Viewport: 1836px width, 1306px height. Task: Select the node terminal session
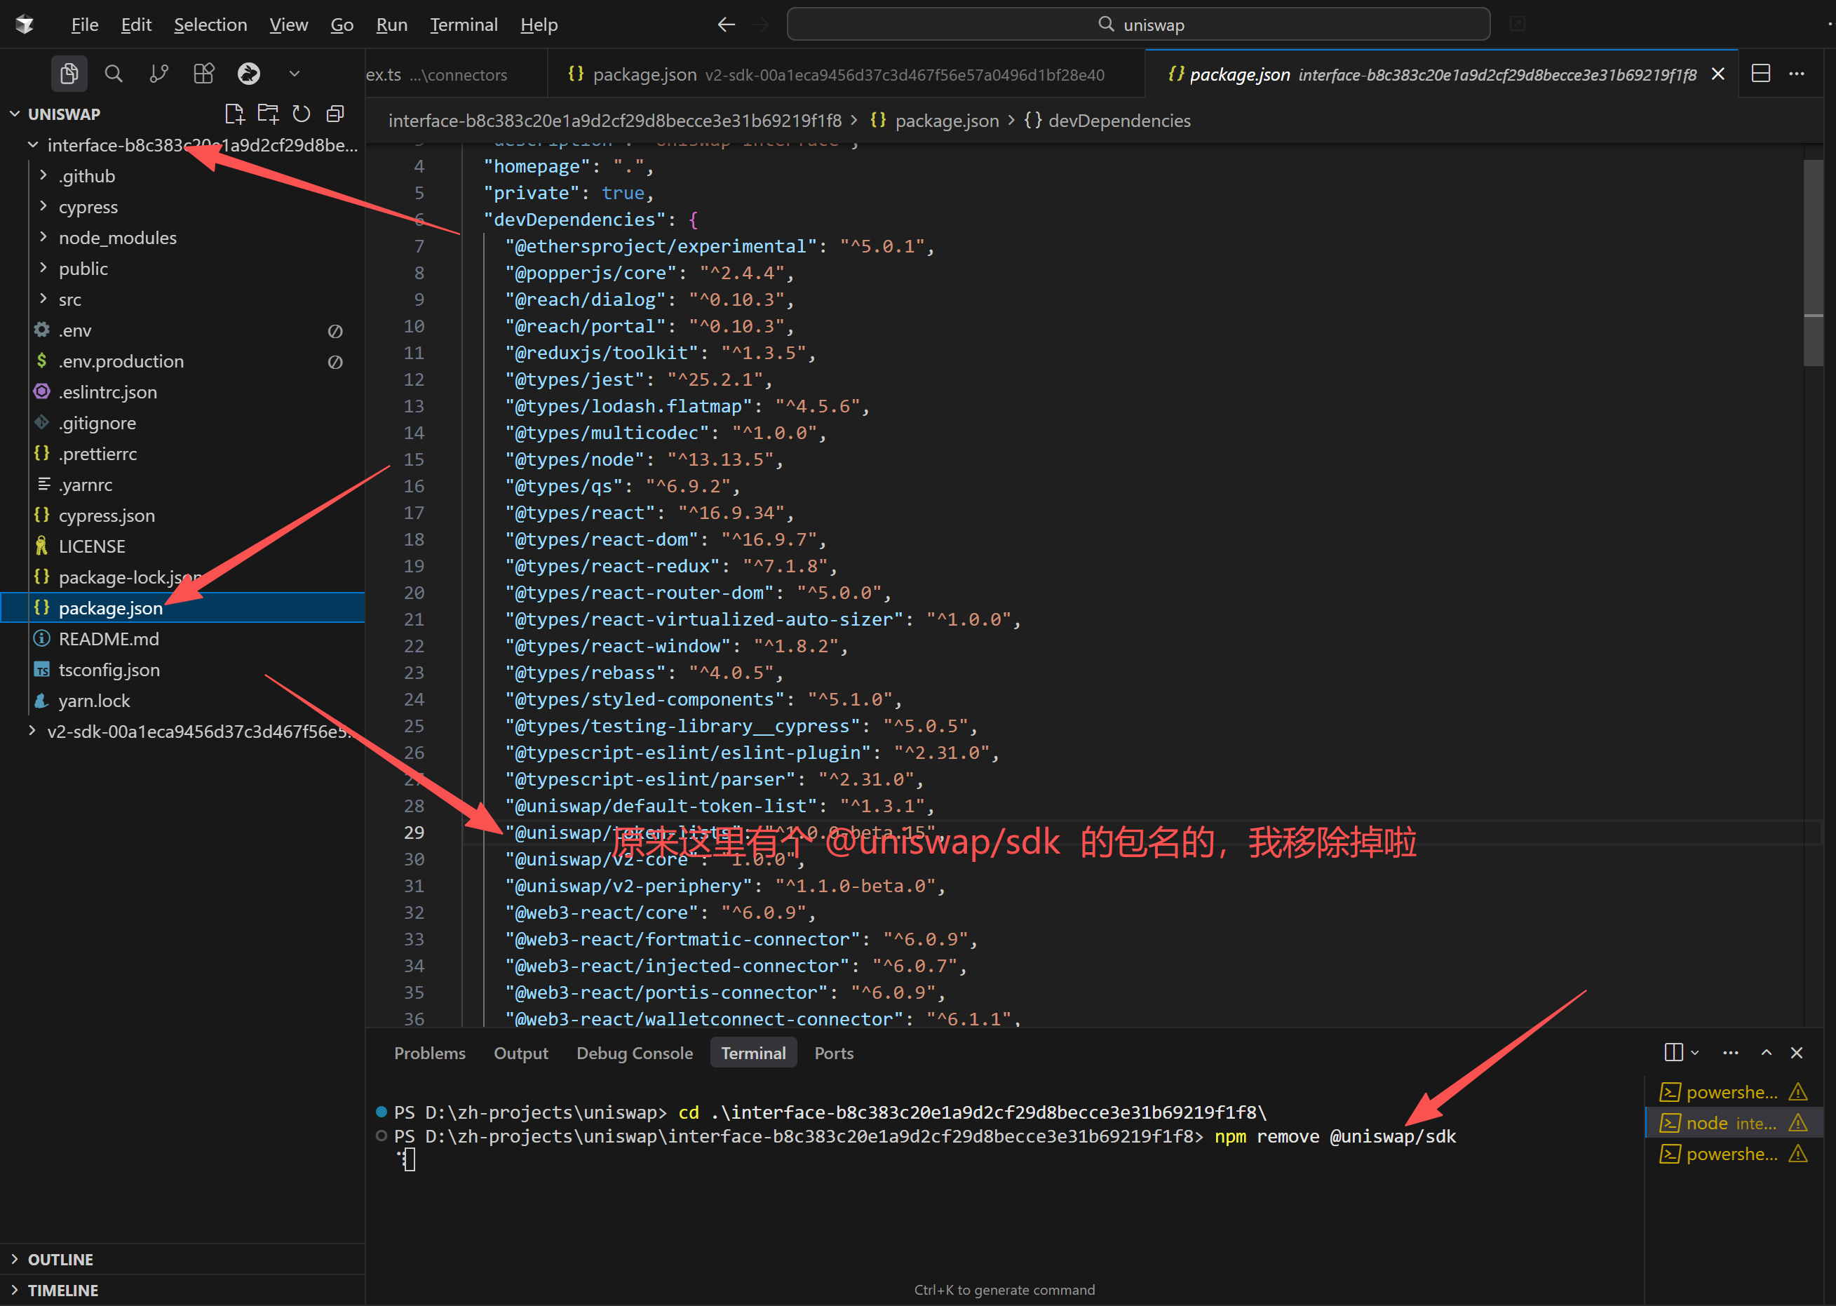pos(1730,1124)
